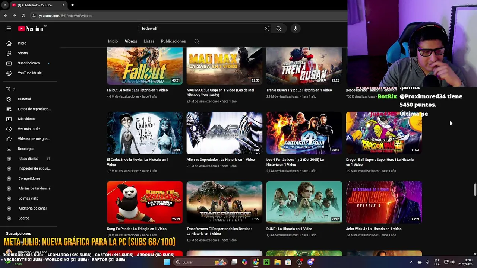
Task: Go back in browser history
Action: 5,16
